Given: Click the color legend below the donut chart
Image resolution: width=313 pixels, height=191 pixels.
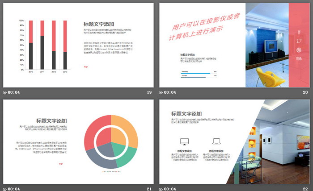Looking at the screenshot, I should point(111,171).
